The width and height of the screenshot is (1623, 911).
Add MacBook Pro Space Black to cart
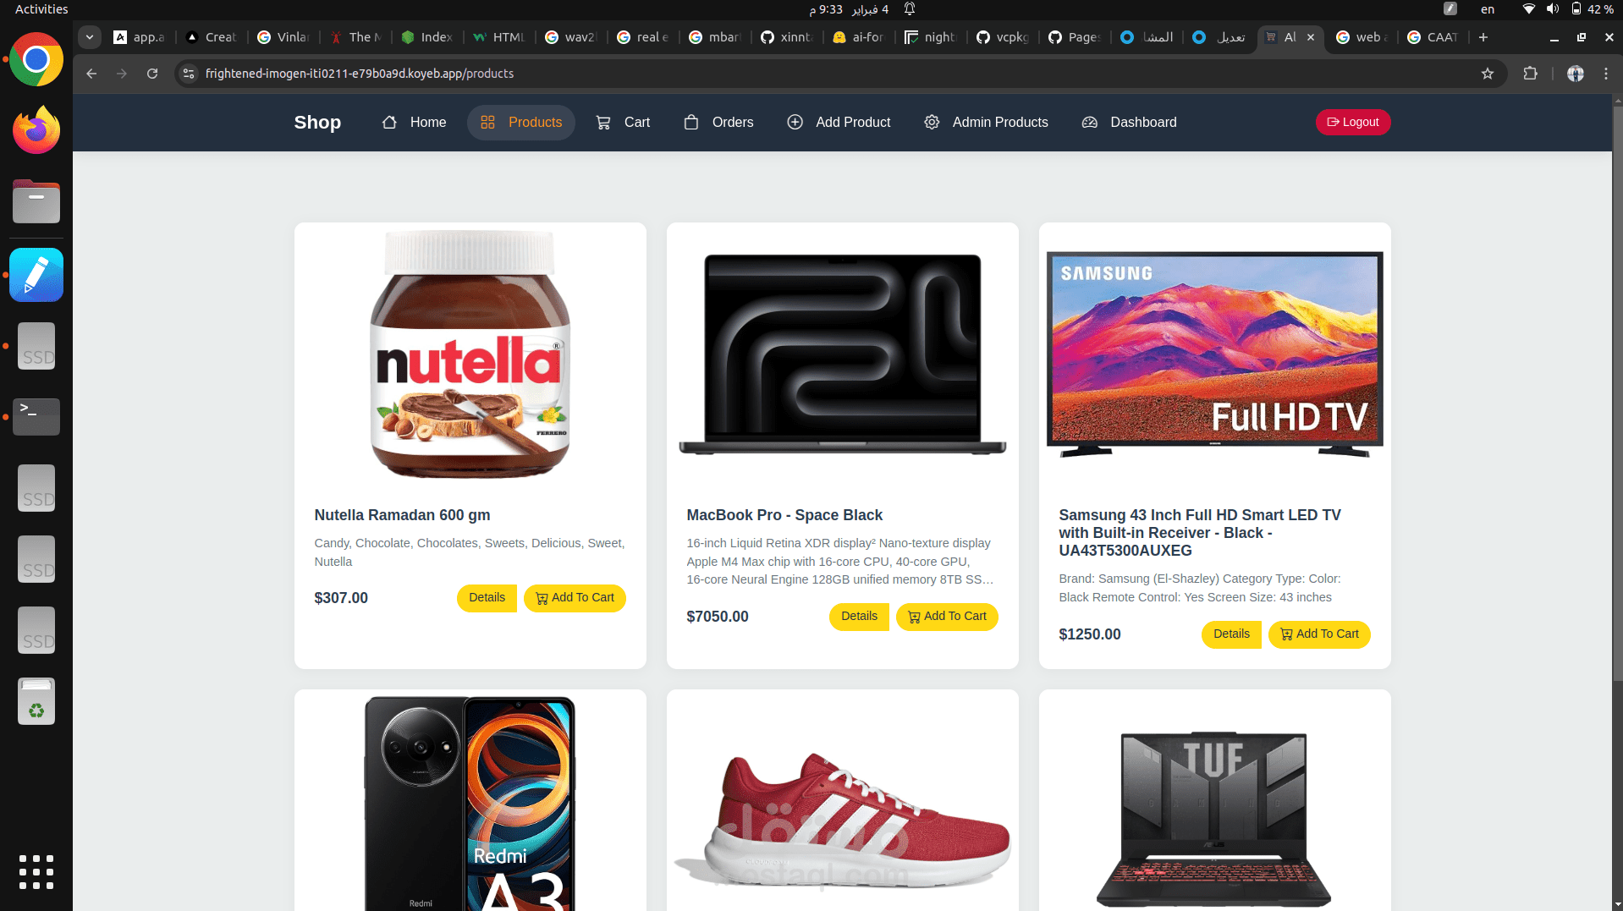(x=947, y=616)
